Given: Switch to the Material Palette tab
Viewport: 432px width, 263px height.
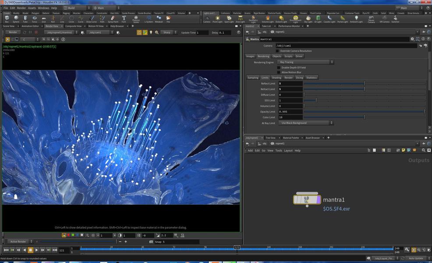Looking at the screenshot, I should click(290, 138).
